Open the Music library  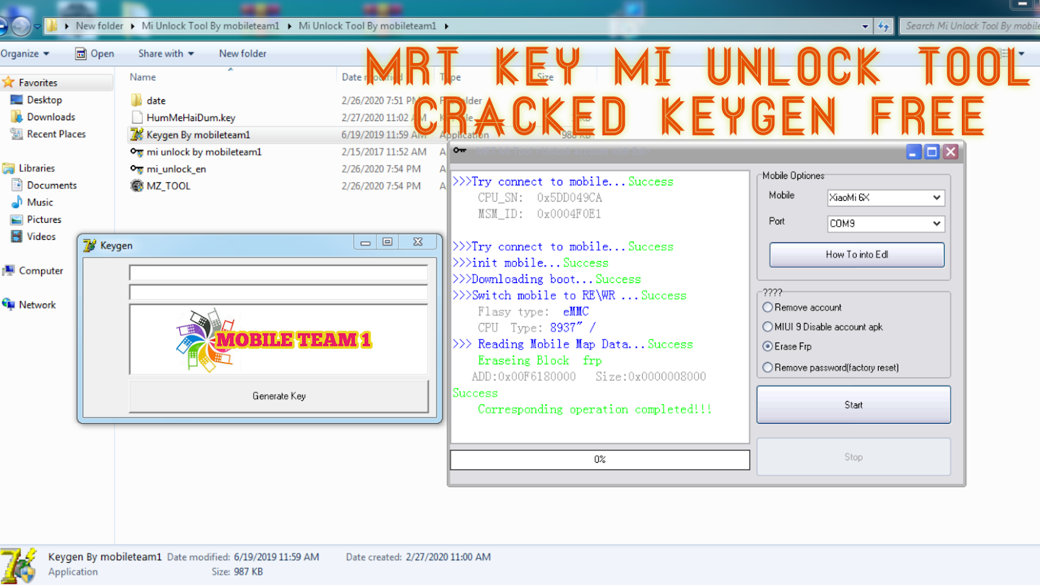coord(40,202)
